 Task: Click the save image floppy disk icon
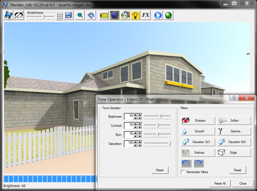coord(69,15)
